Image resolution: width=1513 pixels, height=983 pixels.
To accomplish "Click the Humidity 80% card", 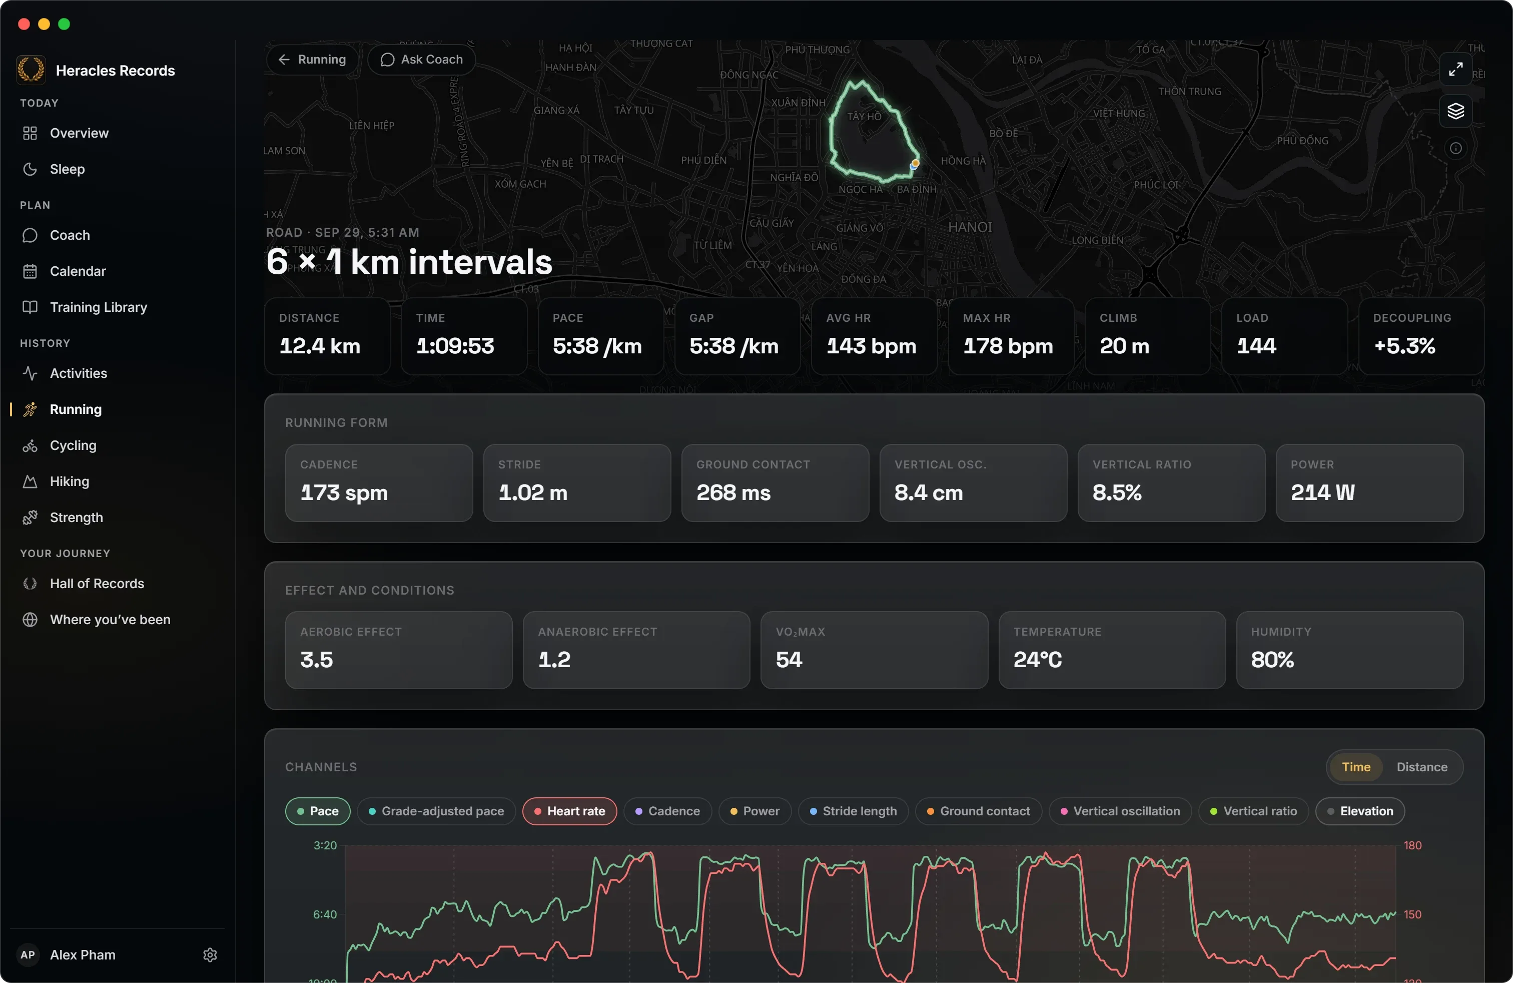I will tap(1349, 651).
